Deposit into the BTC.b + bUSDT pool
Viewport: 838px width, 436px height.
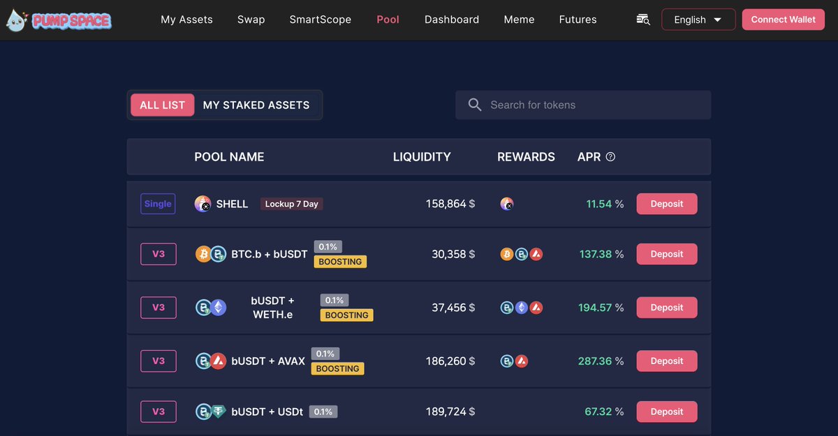pos(667,254)
